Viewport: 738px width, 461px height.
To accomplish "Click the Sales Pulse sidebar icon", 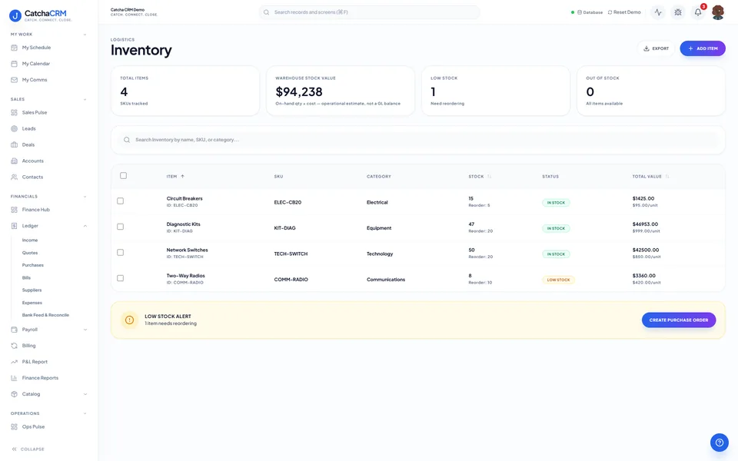I will pos(14,112).
